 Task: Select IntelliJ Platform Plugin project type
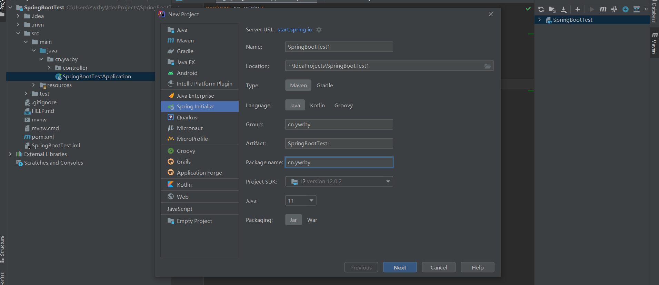click(200, 84)
